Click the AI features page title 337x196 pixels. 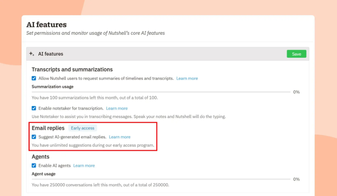[x=46, y=25]
